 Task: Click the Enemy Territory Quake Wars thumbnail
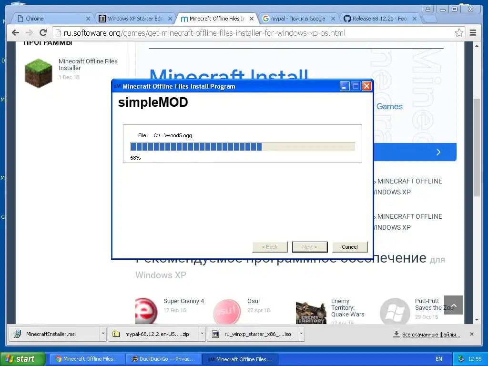coord(311,313)
